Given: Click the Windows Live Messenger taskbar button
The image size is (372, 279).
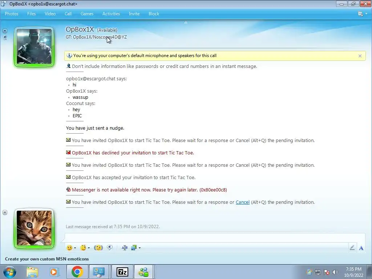Looking at the screenshot, I should (x=143, y=272).
